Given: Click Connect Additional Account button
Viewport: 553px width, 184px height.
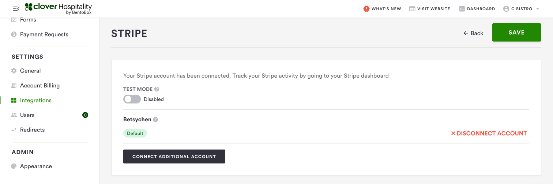Looking at the screenshot, I should (x=174, y=157).
